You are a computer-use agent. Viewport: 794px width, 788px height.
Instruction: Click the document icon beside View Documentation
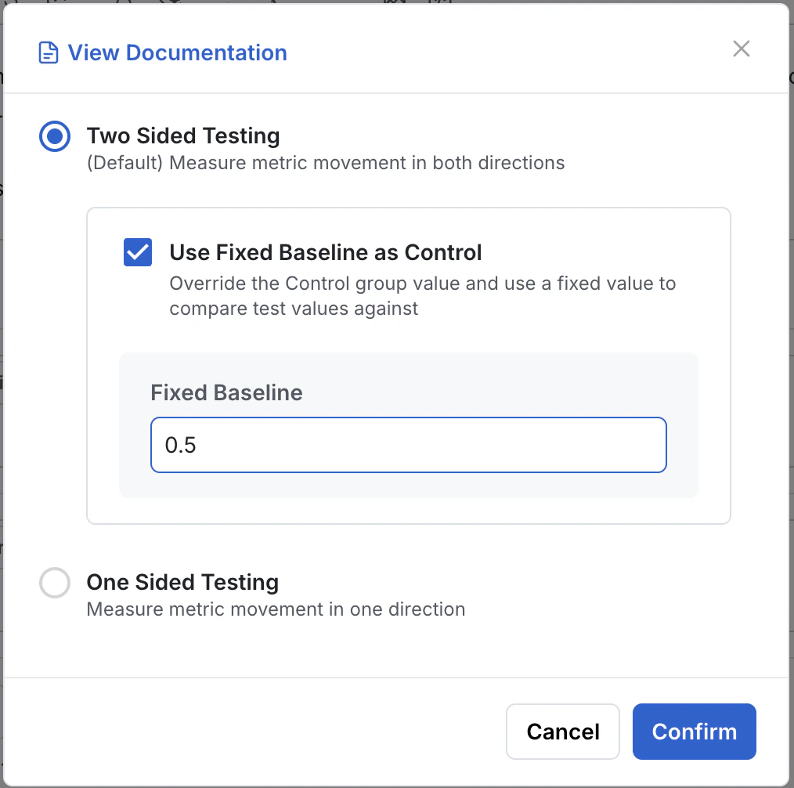pyautogui.click(x=48, y=52)
